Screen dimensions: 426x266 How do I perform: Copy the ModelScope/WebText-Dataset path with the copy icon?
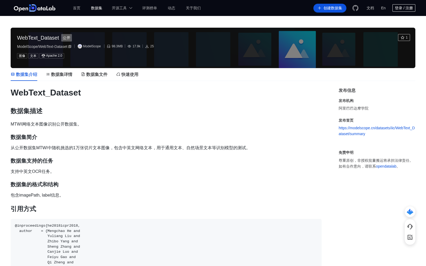tap(70, 47)
